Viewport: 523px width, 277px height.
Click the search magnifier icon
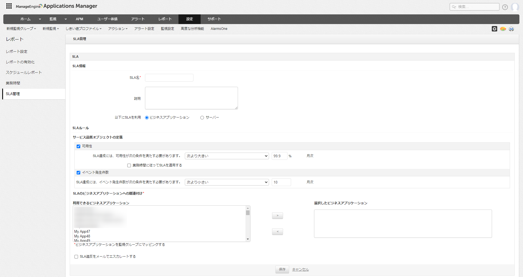pos(454,7)
